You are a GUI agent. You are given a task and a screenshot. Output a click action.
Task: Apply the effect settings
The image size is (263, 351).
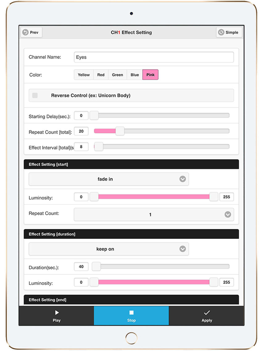click(207, 316)
